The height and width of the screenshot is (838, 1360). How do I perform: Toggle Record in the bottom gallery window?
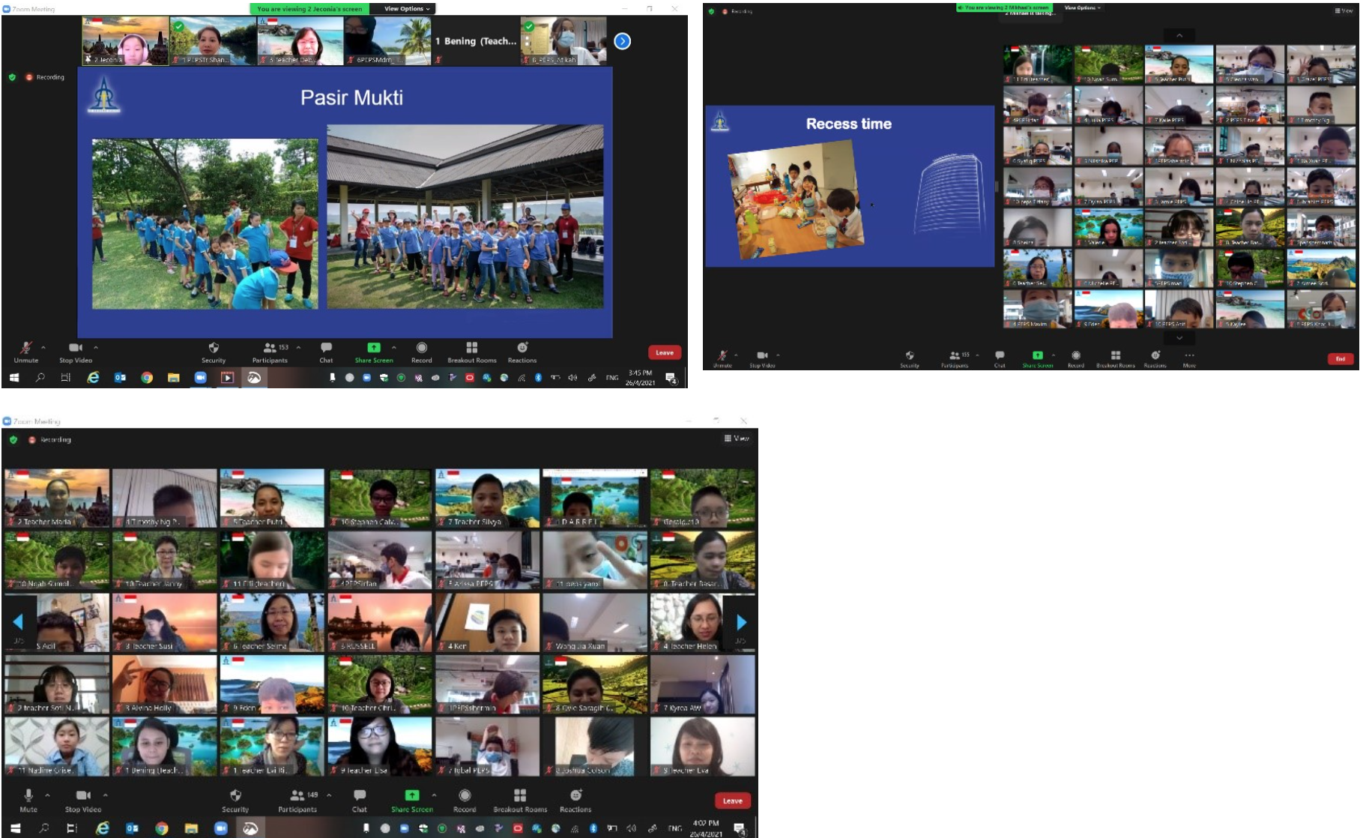tap(465, 801)
